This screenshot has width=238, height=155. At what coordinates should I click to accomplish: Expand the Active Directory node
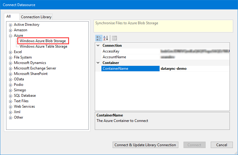(10, 25)
